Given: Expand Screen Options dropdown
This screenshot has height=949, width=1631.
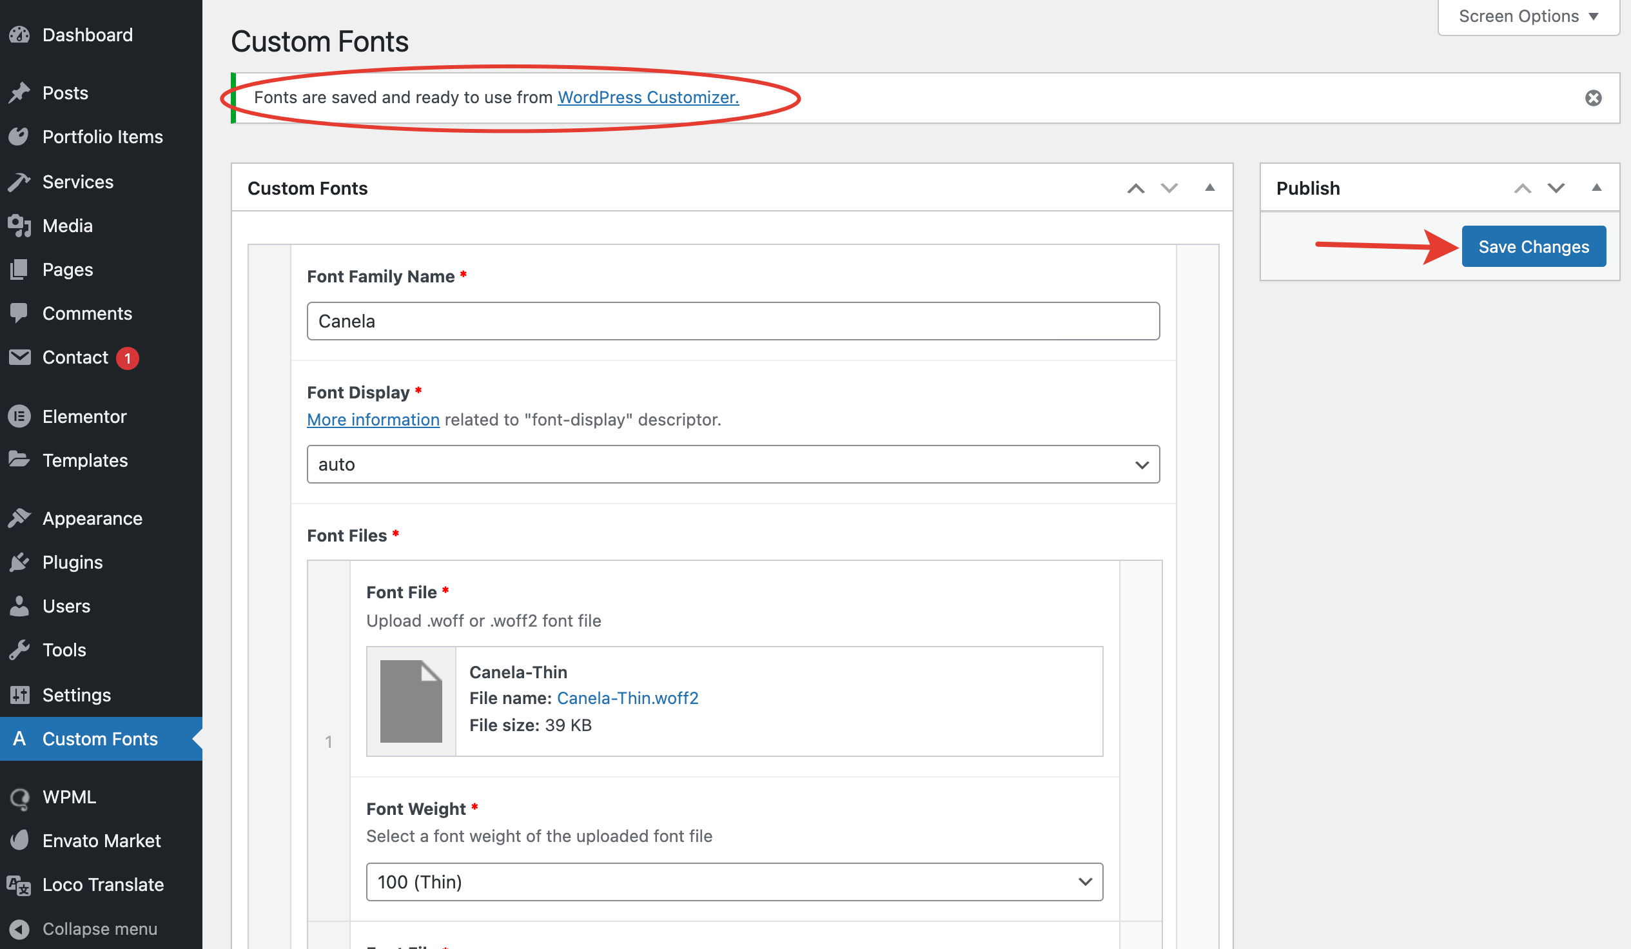Looking at the screenshot, I should click(x=1527, y=16).
